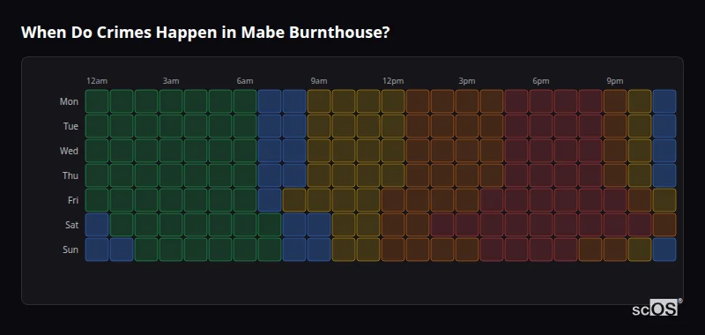The height and width of the screenshot is (335, 705).
Task: Select the Saturday 6pm red cell
Action: 541,225
